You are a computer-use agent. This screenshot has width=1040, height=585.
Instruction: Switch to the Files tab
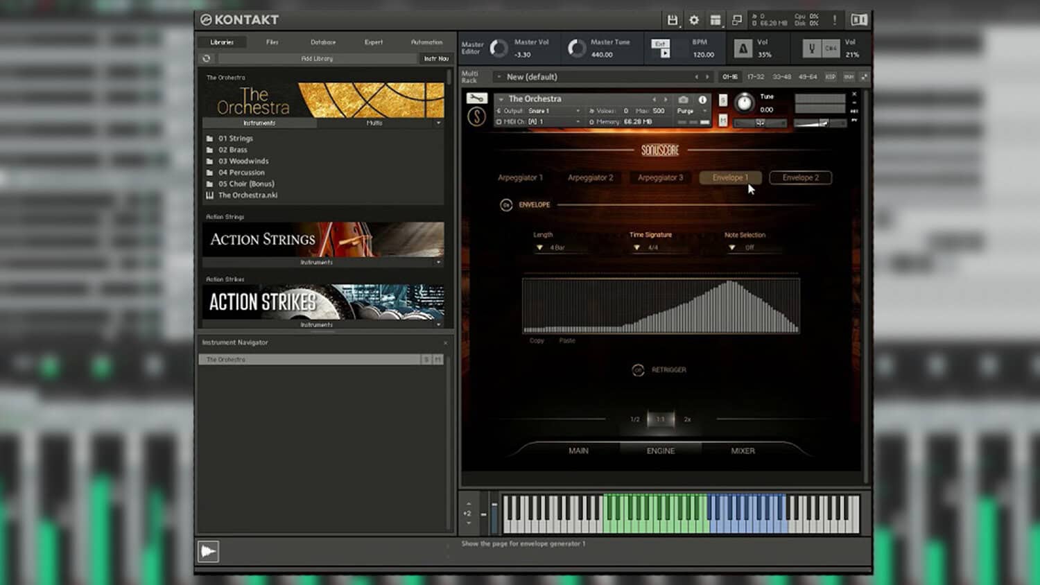coord(272,42)
